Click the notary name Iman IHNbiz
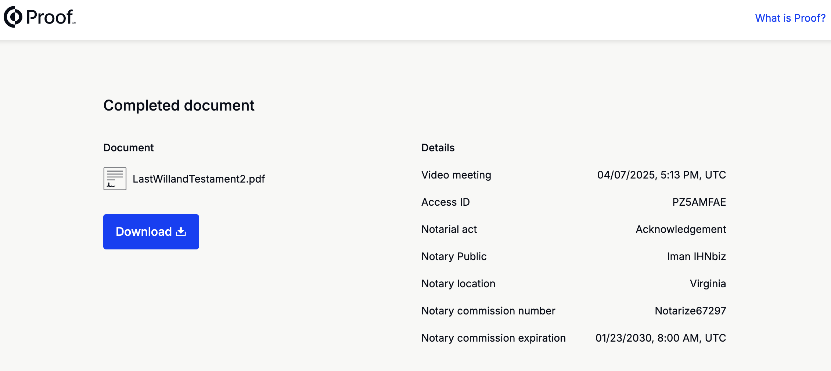 pos(696,256)
